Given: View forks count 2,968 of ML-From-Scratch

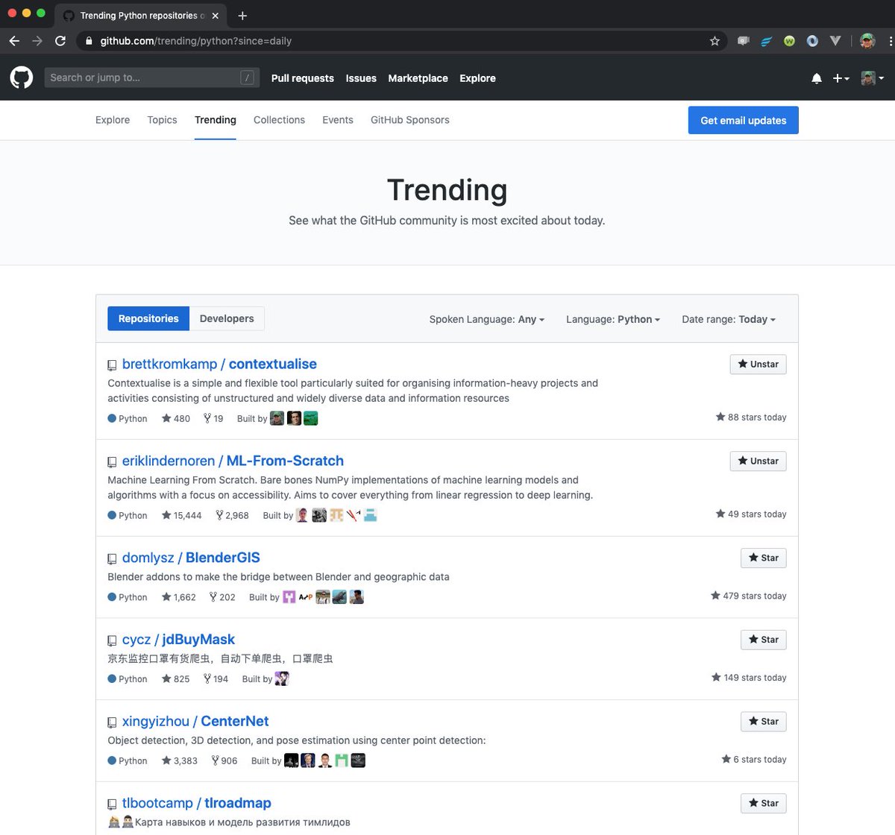Looking at the screenshot, I should (232, 515).
